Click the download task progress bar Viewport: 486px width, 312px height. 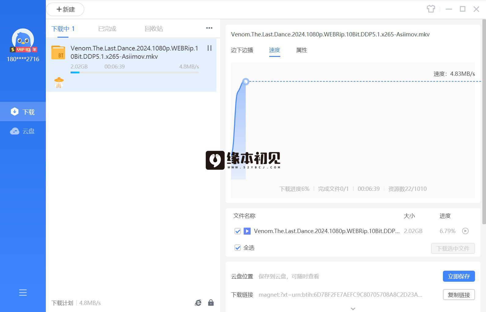[135, 72]
